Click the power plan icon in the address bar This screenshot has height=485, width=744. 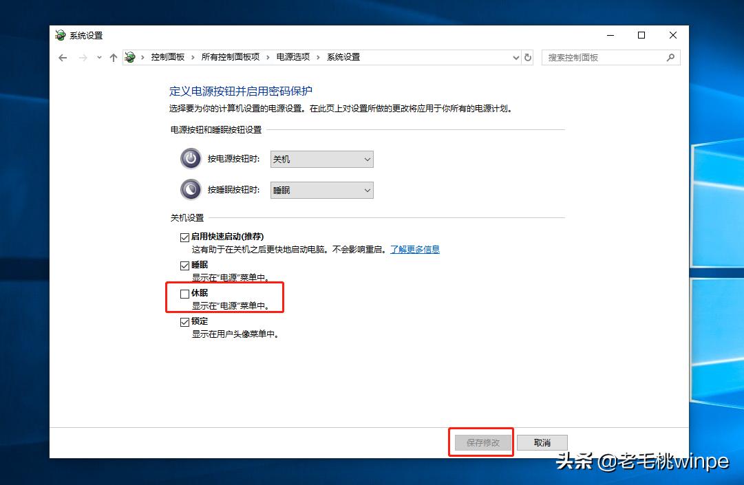pyautogui.click(x=130, y=57)
